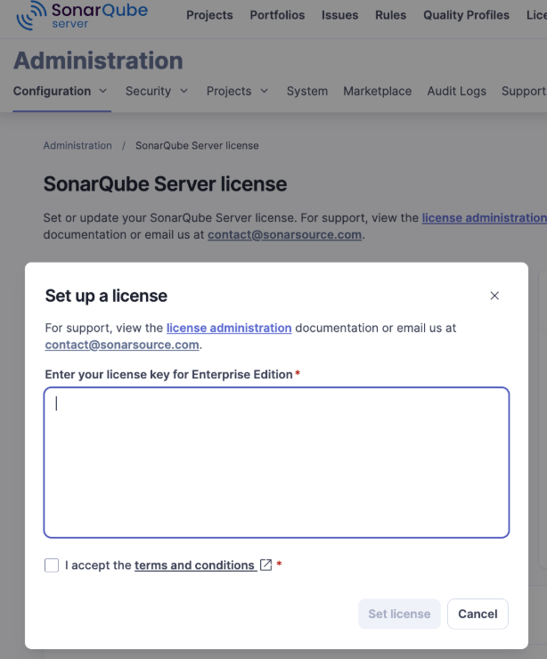Click contact@sonarsource.com link in dialog
The image size is (547, 659).
tap(122, 345)
